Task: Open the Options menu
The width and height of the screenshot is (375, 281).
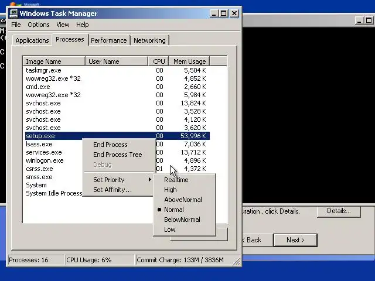Action: click(39, 25)
